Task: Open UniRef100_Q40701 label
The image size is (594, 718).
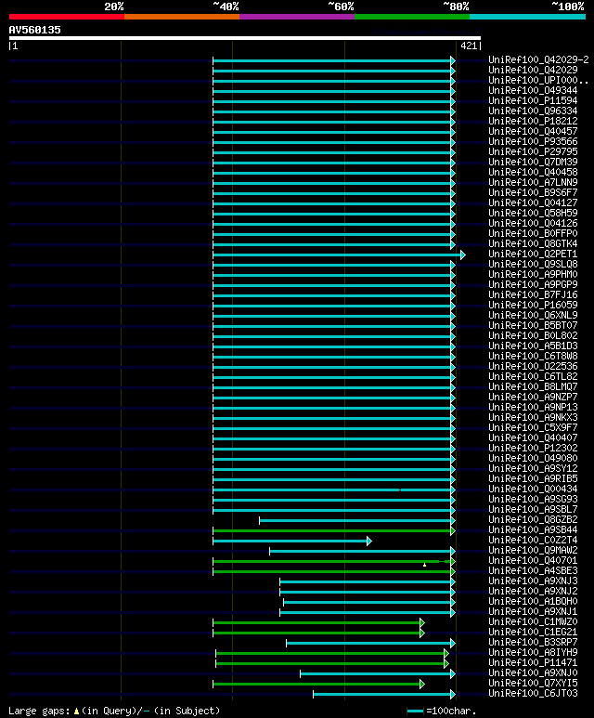Action: pos(533,560)
